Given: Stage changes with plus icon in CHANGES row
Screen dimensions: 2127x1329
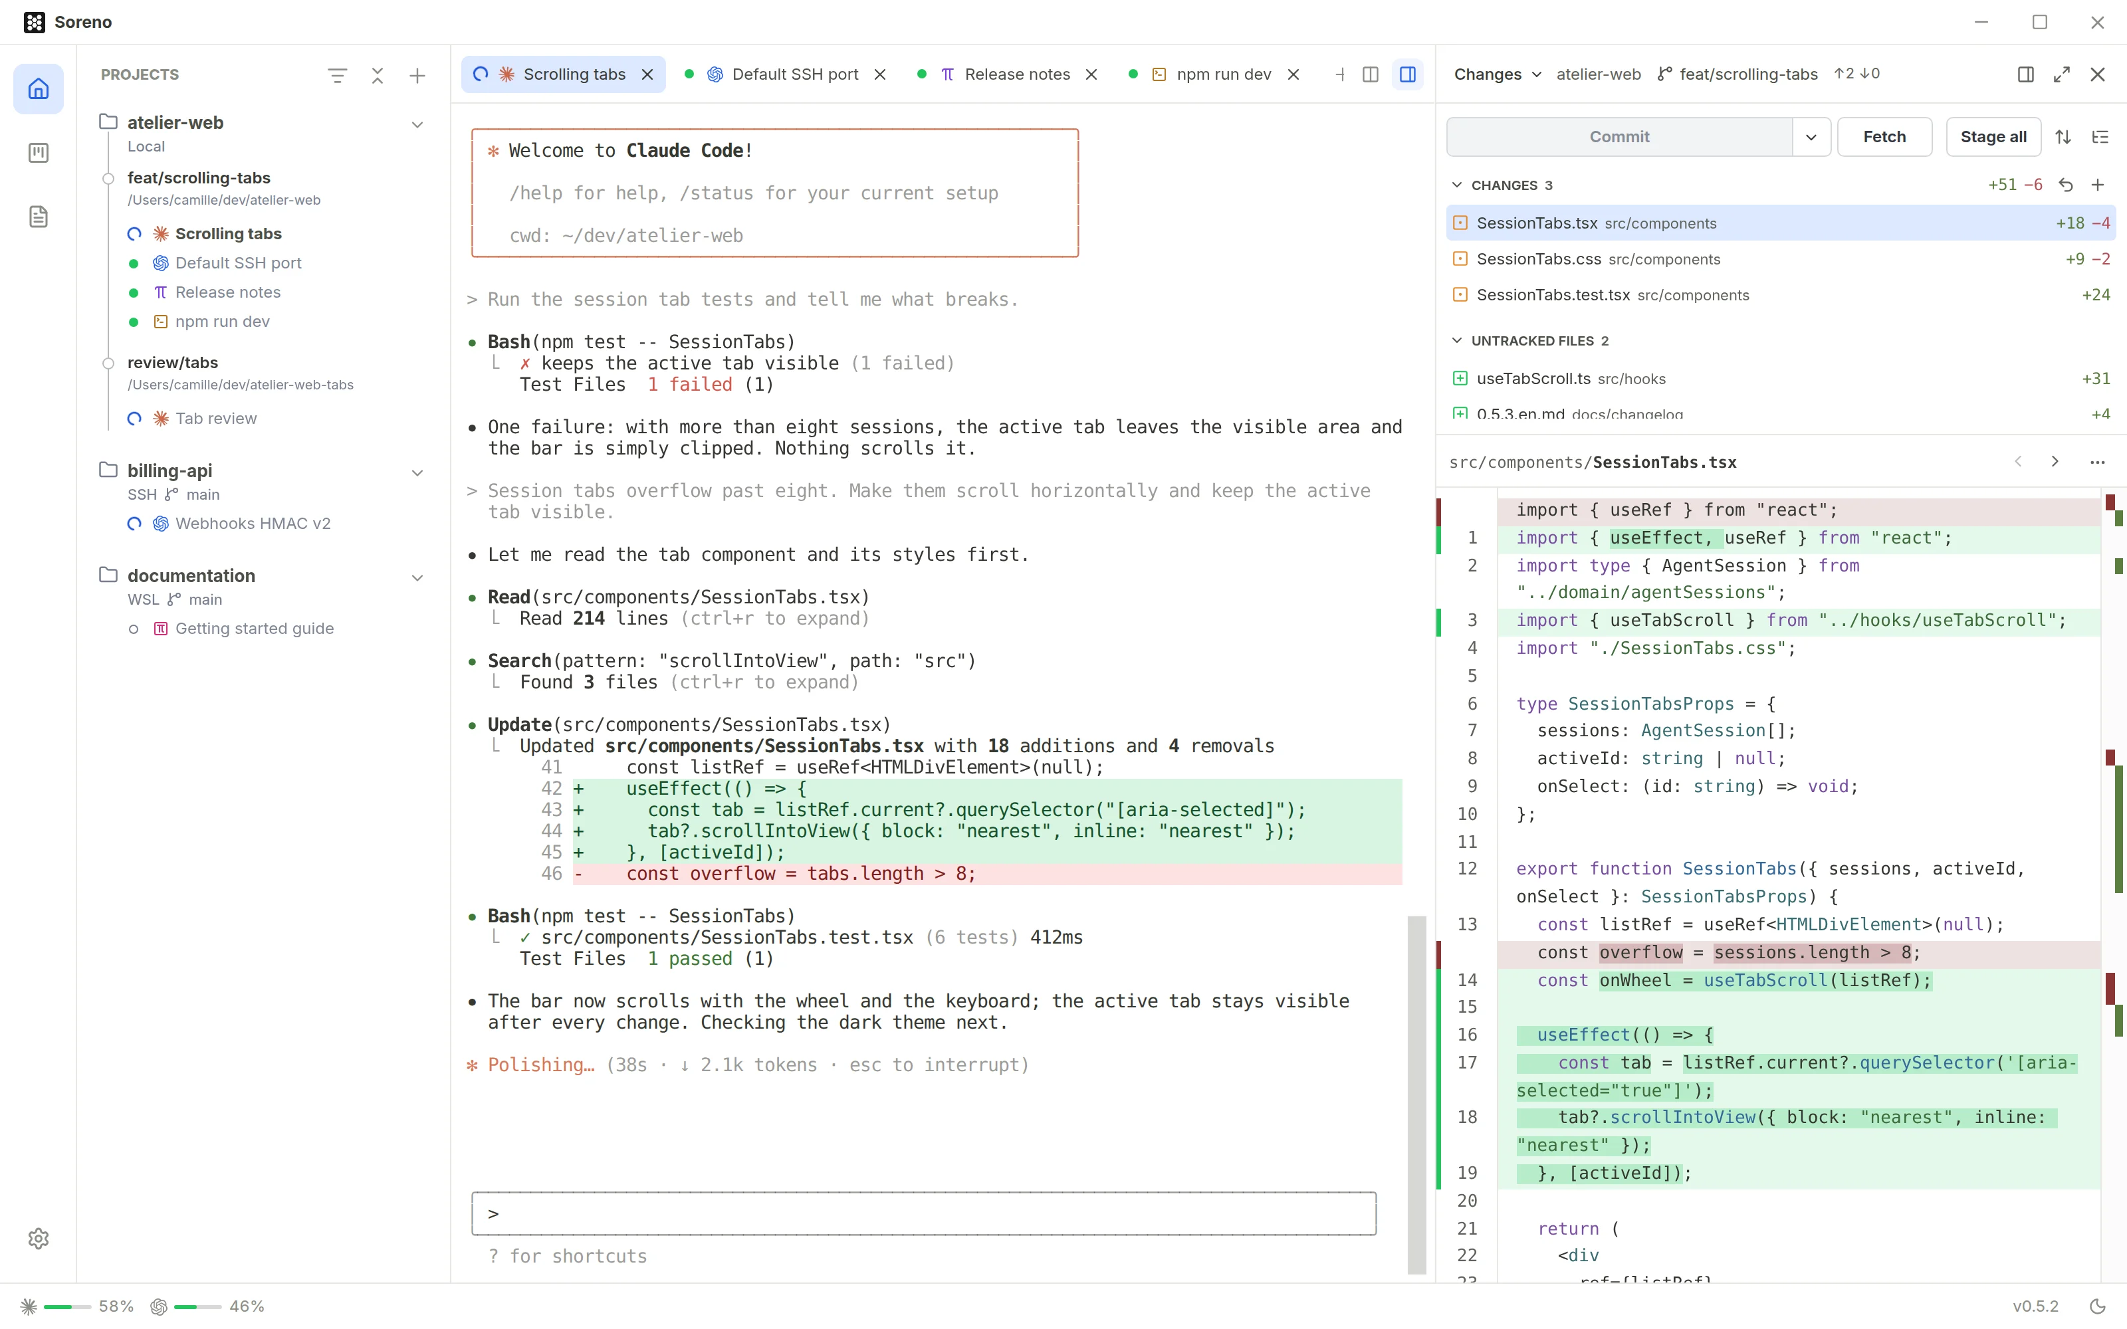Looking at the screenshot, I should click(2098, 185).
